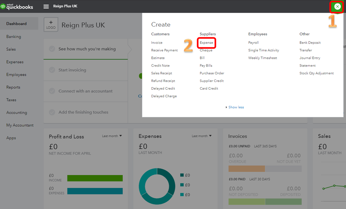Check 'Add the finishing touches' step circle

pos(52,112)
